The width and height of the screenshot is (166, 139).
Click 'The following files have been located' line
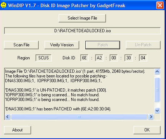coord(56,76)
